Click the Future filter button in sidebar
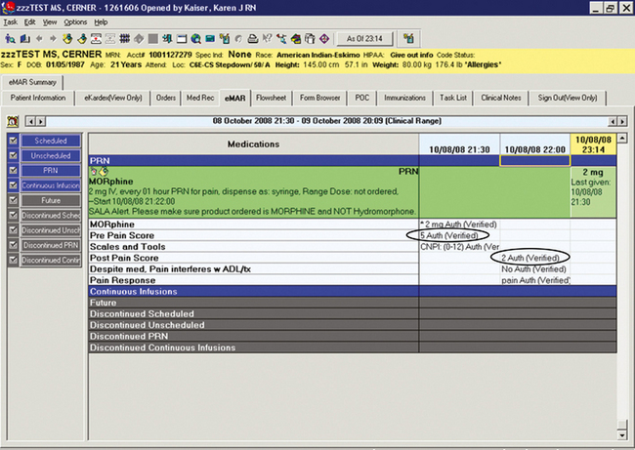Image resolution: width=635 pixels, height=450 pixels. 51,200
